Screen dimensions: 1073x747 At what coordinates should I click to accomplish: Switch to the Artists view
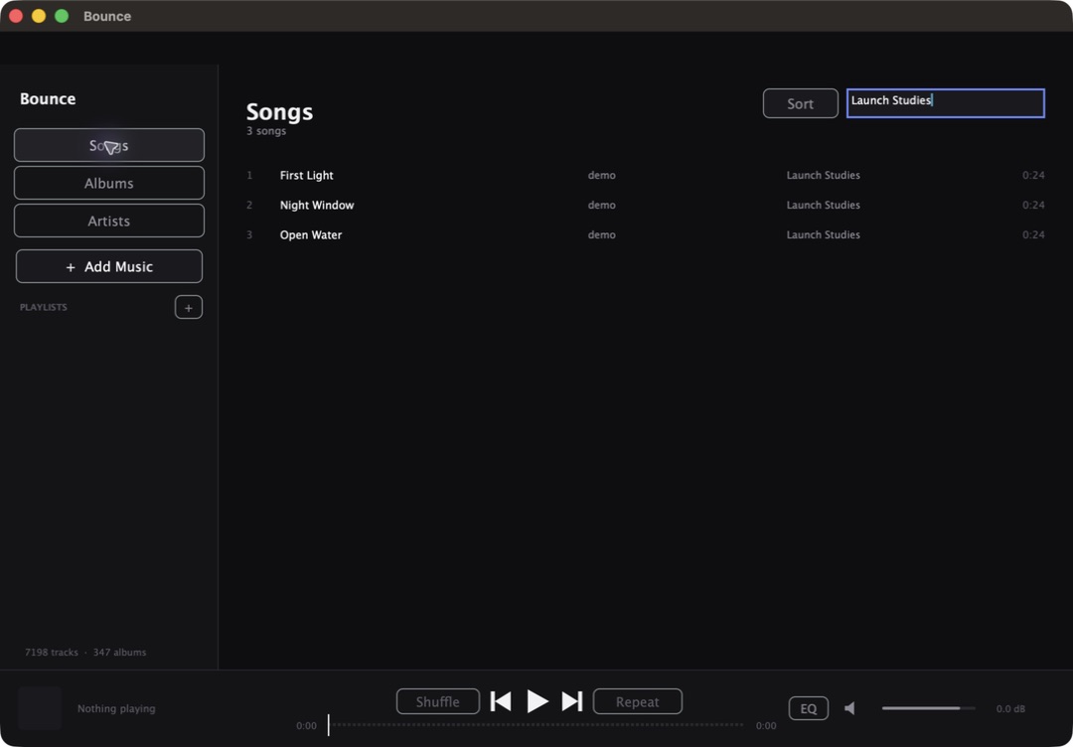(x=109, y=221)
